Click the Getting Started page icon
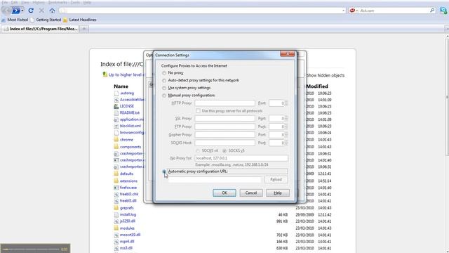This screenshot has width=449, height=253. coord(32,20)
